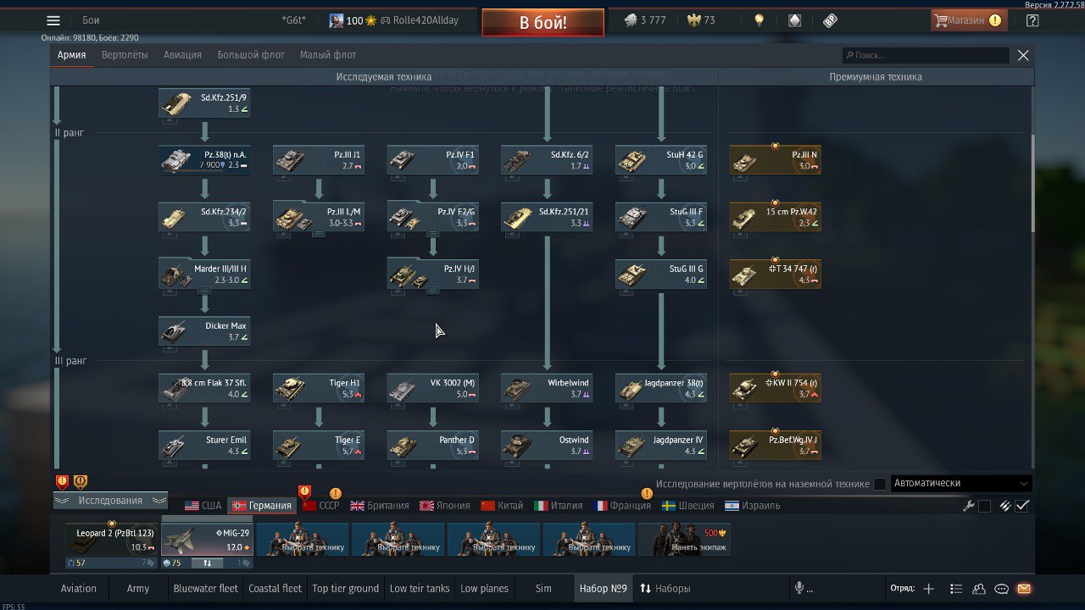1085x610 pixels.
Task: Click the Pz.IV F1 tank card
Action: coord(433,160)
